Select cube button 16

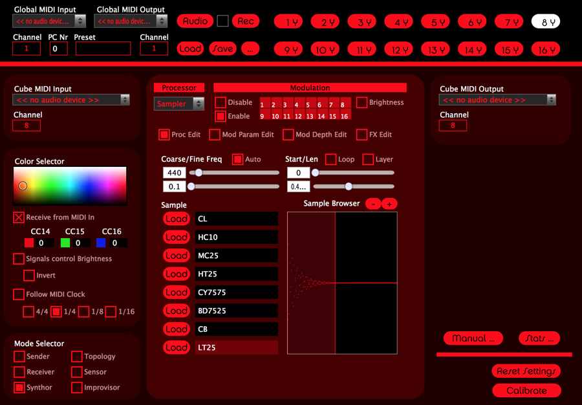(x=546, y=49)
